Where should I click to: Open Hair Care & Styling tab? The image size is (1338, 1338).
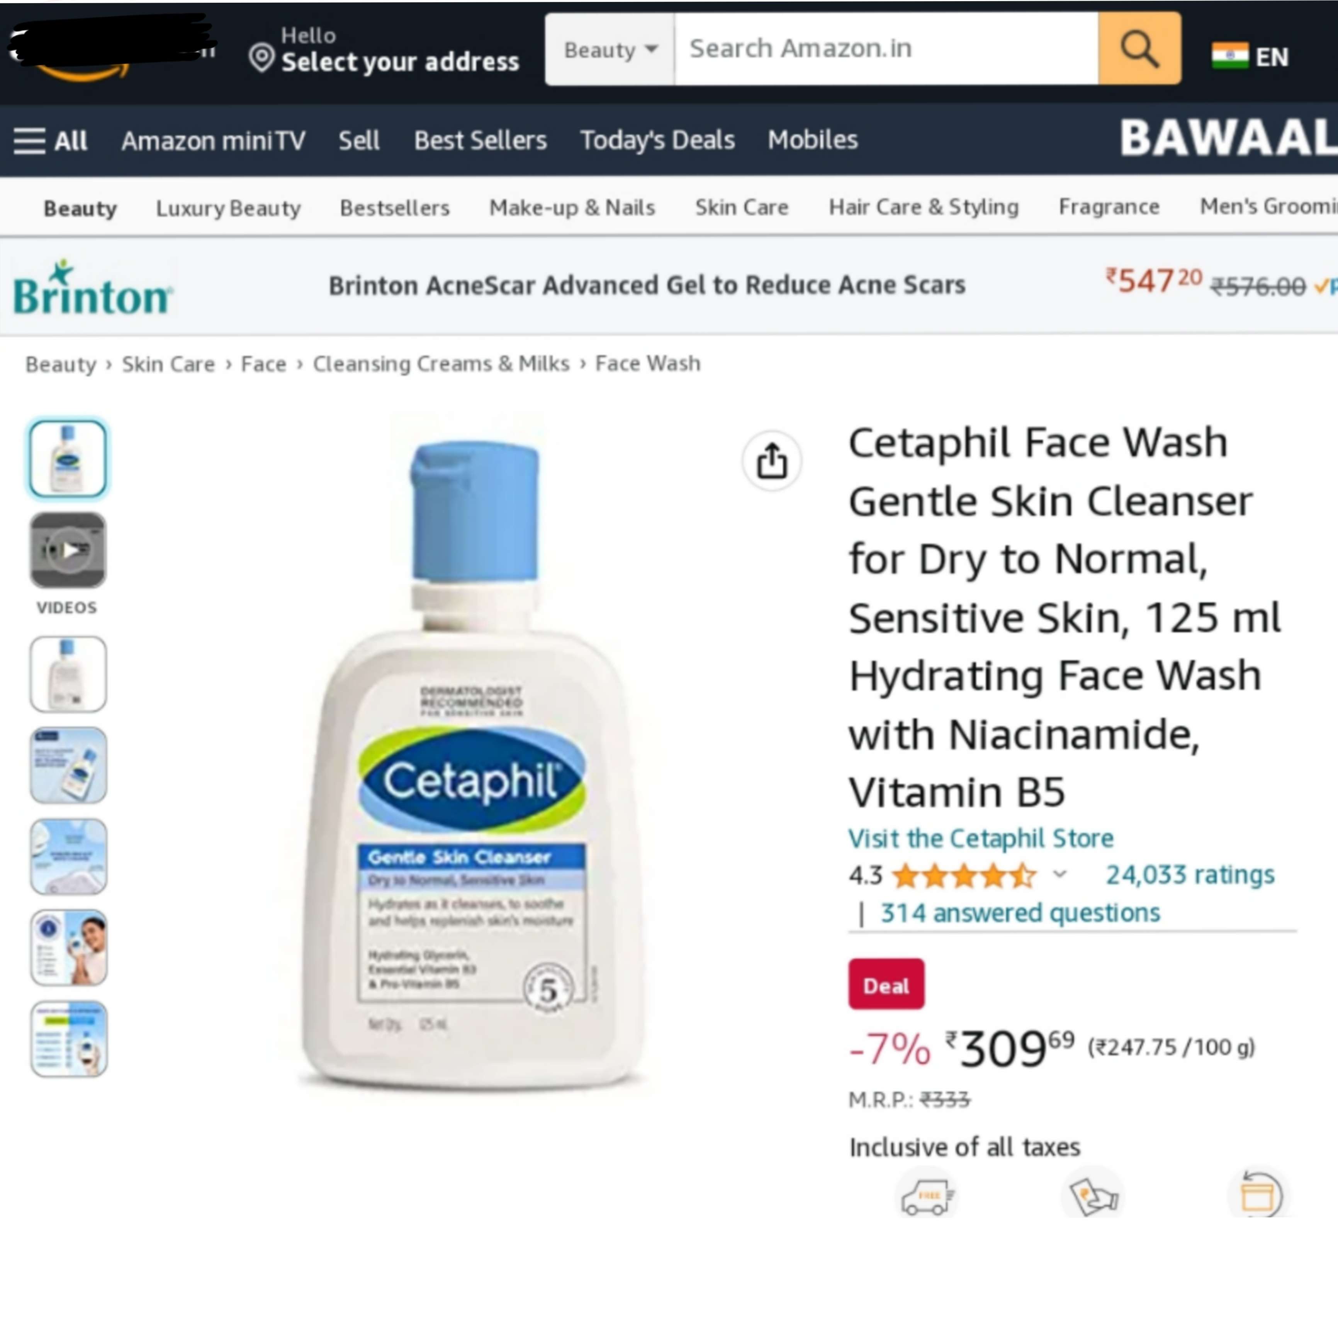coord(924,206)
